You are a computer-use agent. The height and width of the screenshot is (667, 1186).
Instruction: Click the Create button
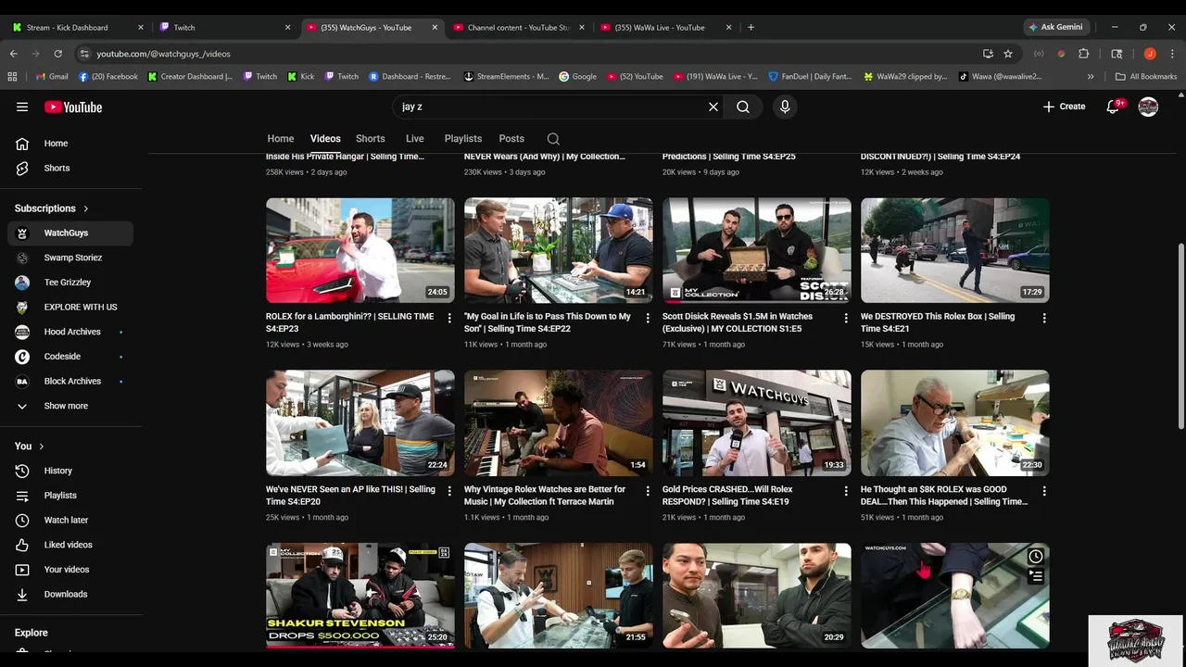pyautogui.click(x=1064, y=107)
